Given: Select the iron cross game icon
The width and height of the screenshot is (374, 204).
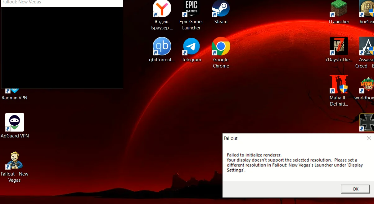Looking at the screenshot, I should pos(367,122).
